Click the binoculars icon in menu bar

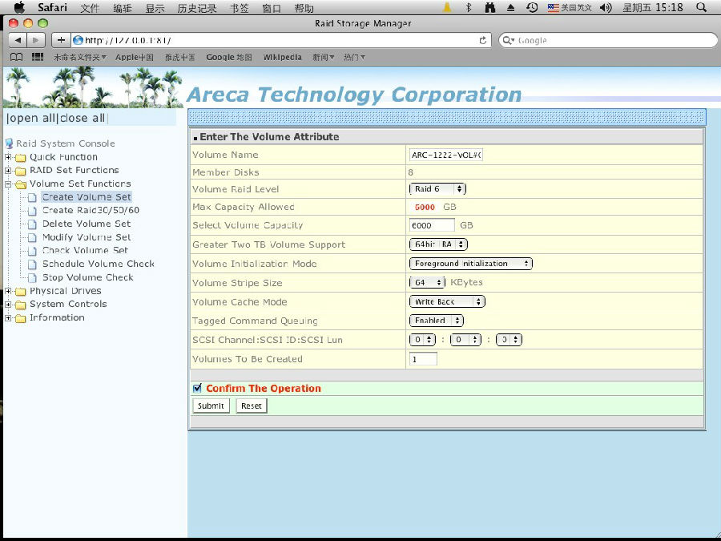coord(490,7)
